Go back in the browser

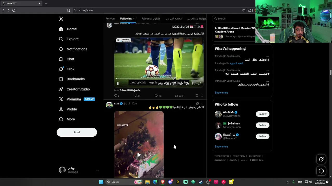(x=3, y=10)
